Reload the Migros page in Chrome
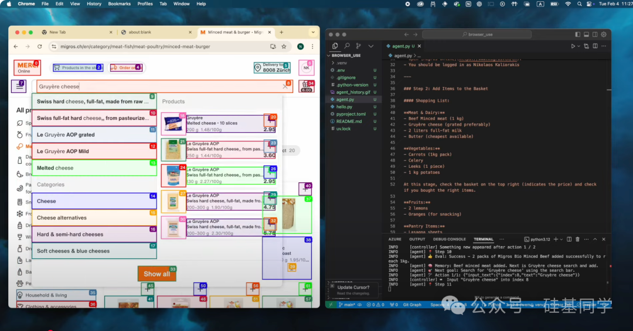 [40, 46]
